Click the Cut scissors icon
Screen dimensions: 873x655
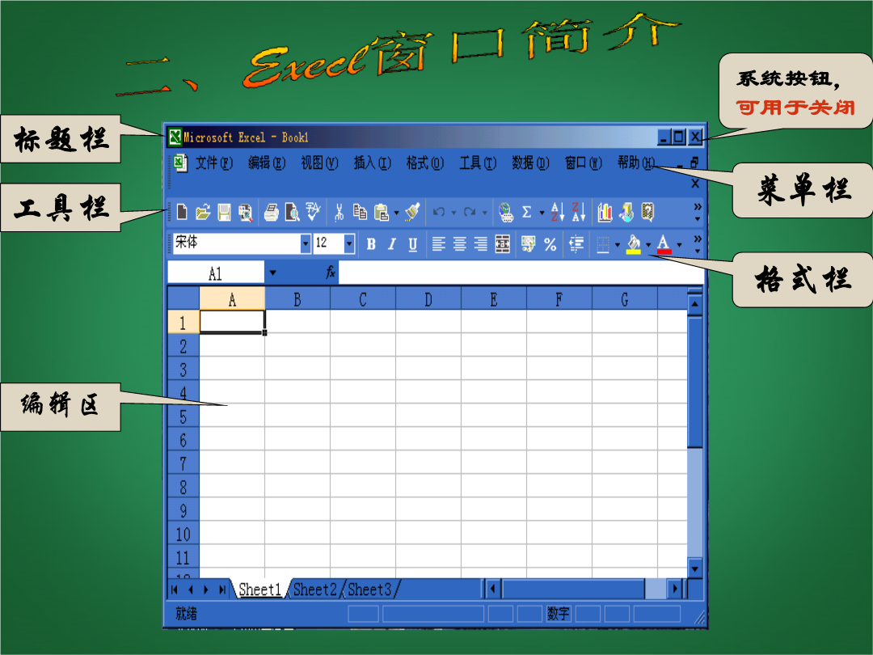(x=339, y=212)
